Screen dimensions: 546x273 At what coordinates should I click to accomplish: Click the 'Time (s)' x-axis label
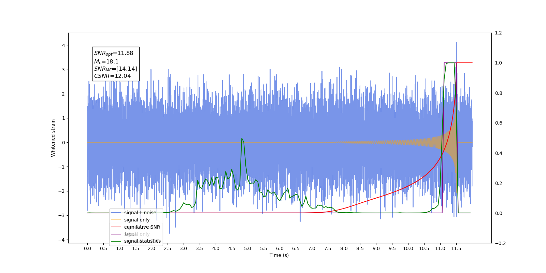tap(279, 255)
